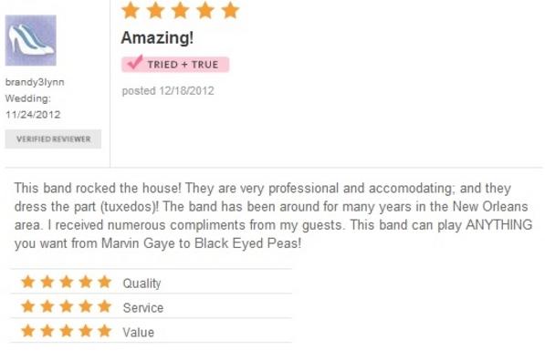Click the review text paragraph

tap(273, 215)
